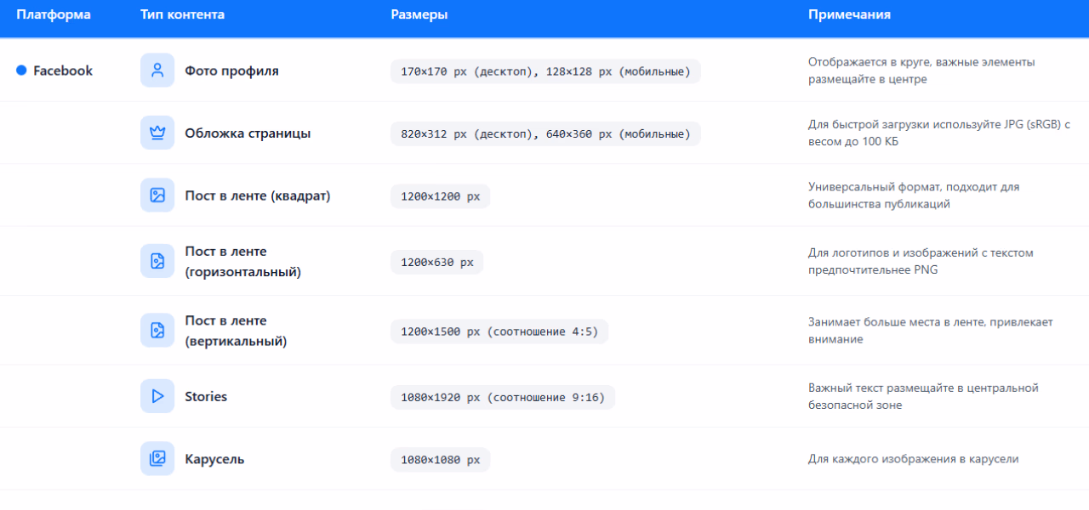
Task: Select the Платформа column header
Action: pos(54,15)
